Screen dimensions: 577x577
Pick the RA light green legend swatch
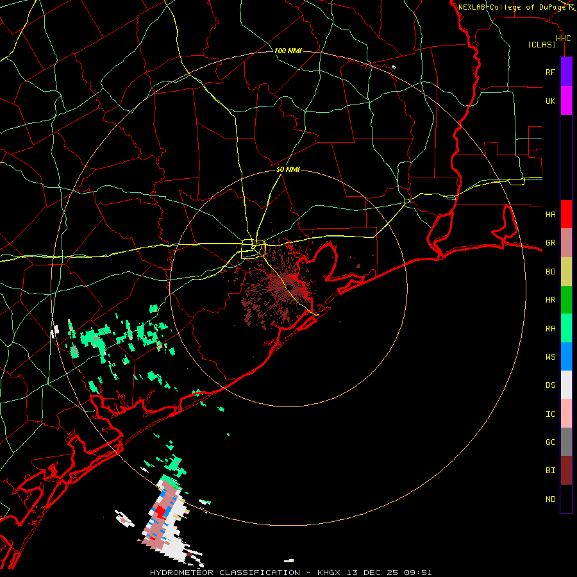(566, 328)
